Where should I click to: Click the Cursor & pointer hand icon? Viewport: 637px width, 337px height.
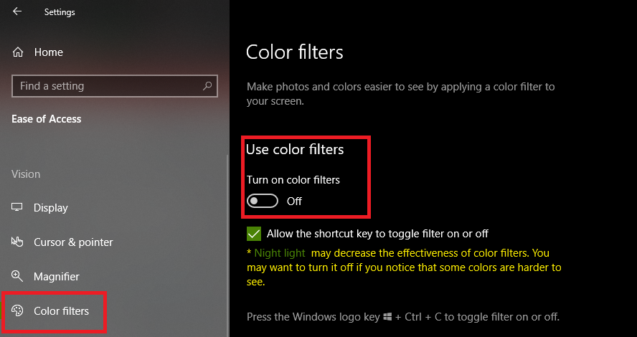tap(17, 242)
